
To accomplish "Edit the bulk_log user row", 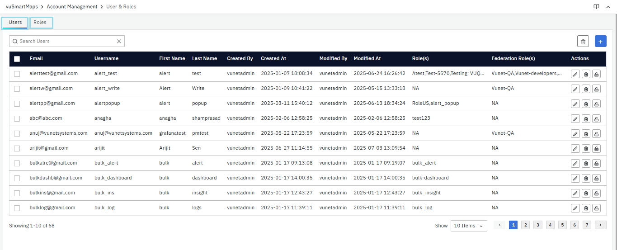I will tap(575, 208).
